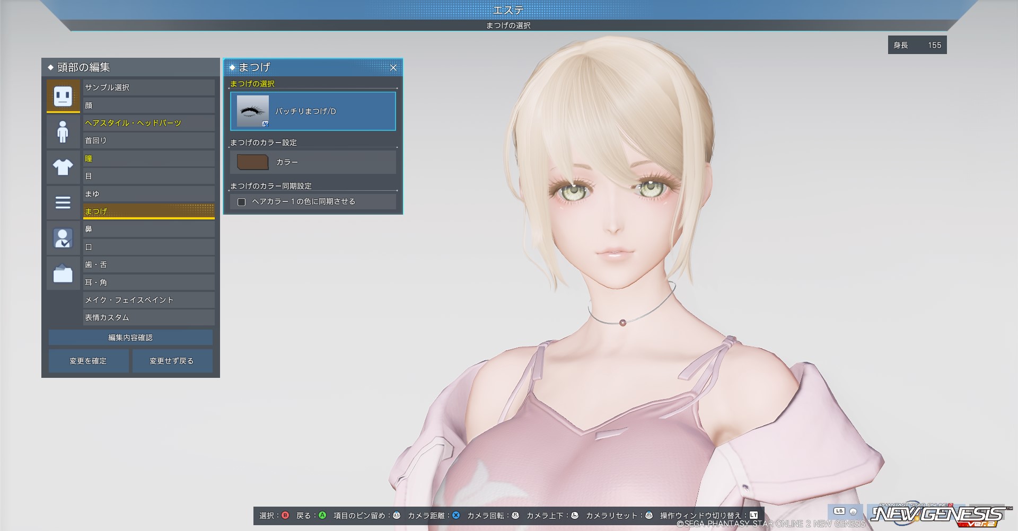Open the three-line list icon category

point(63,202)
